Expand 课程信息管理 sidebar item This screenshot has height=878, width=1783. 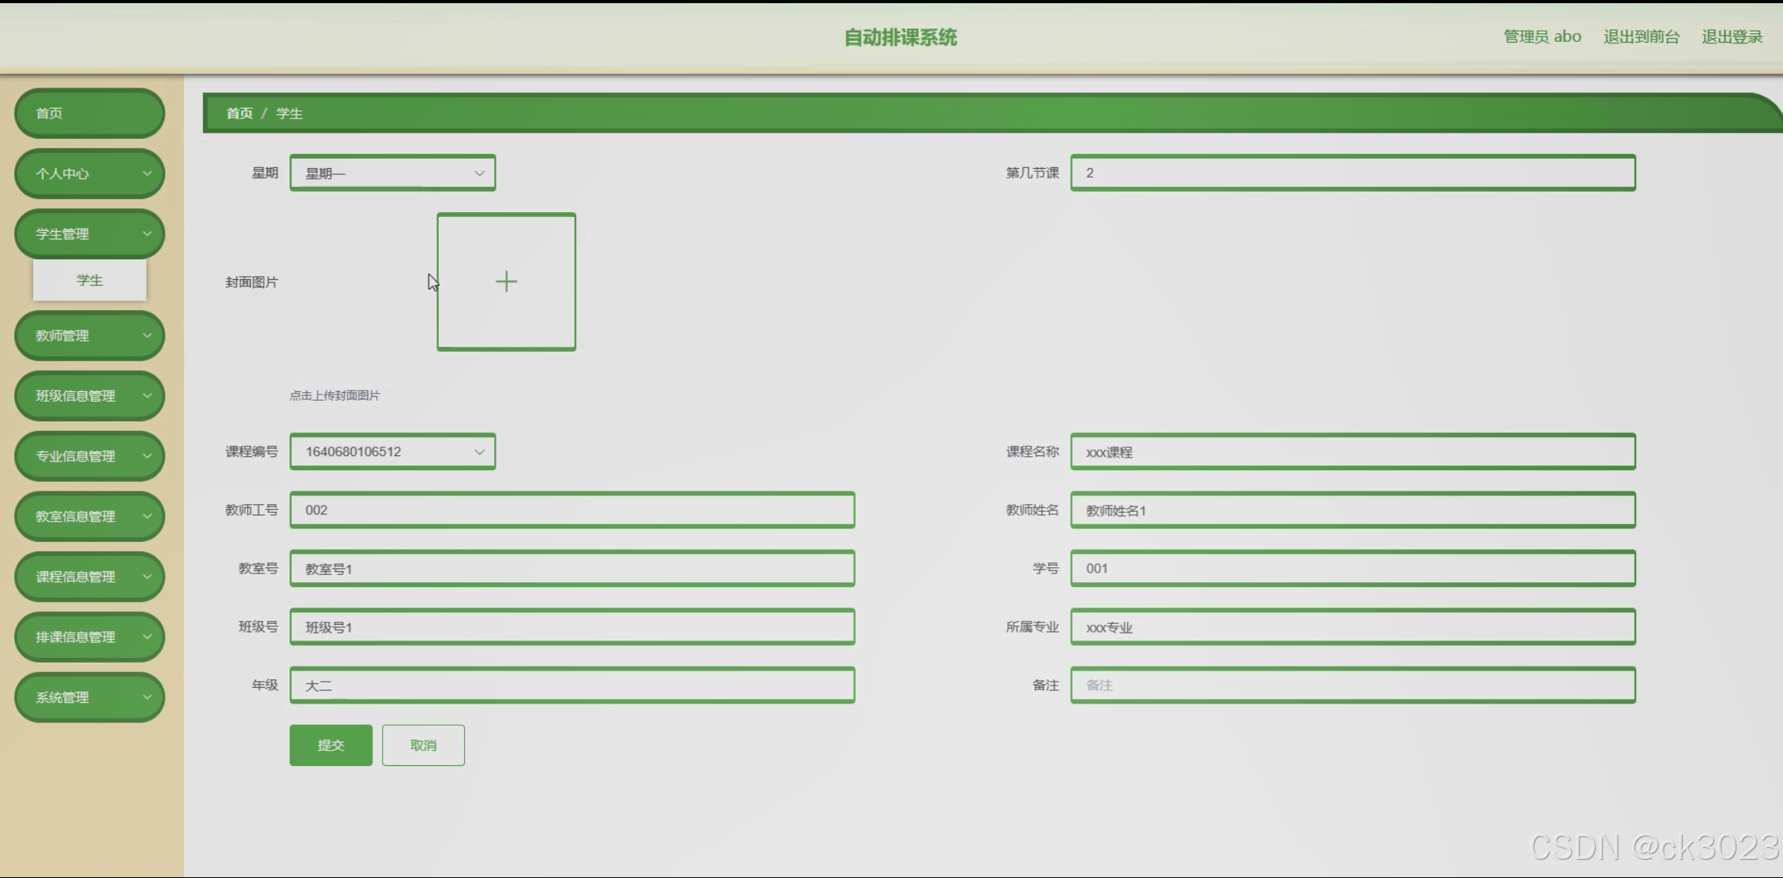[x=89, y=577]
